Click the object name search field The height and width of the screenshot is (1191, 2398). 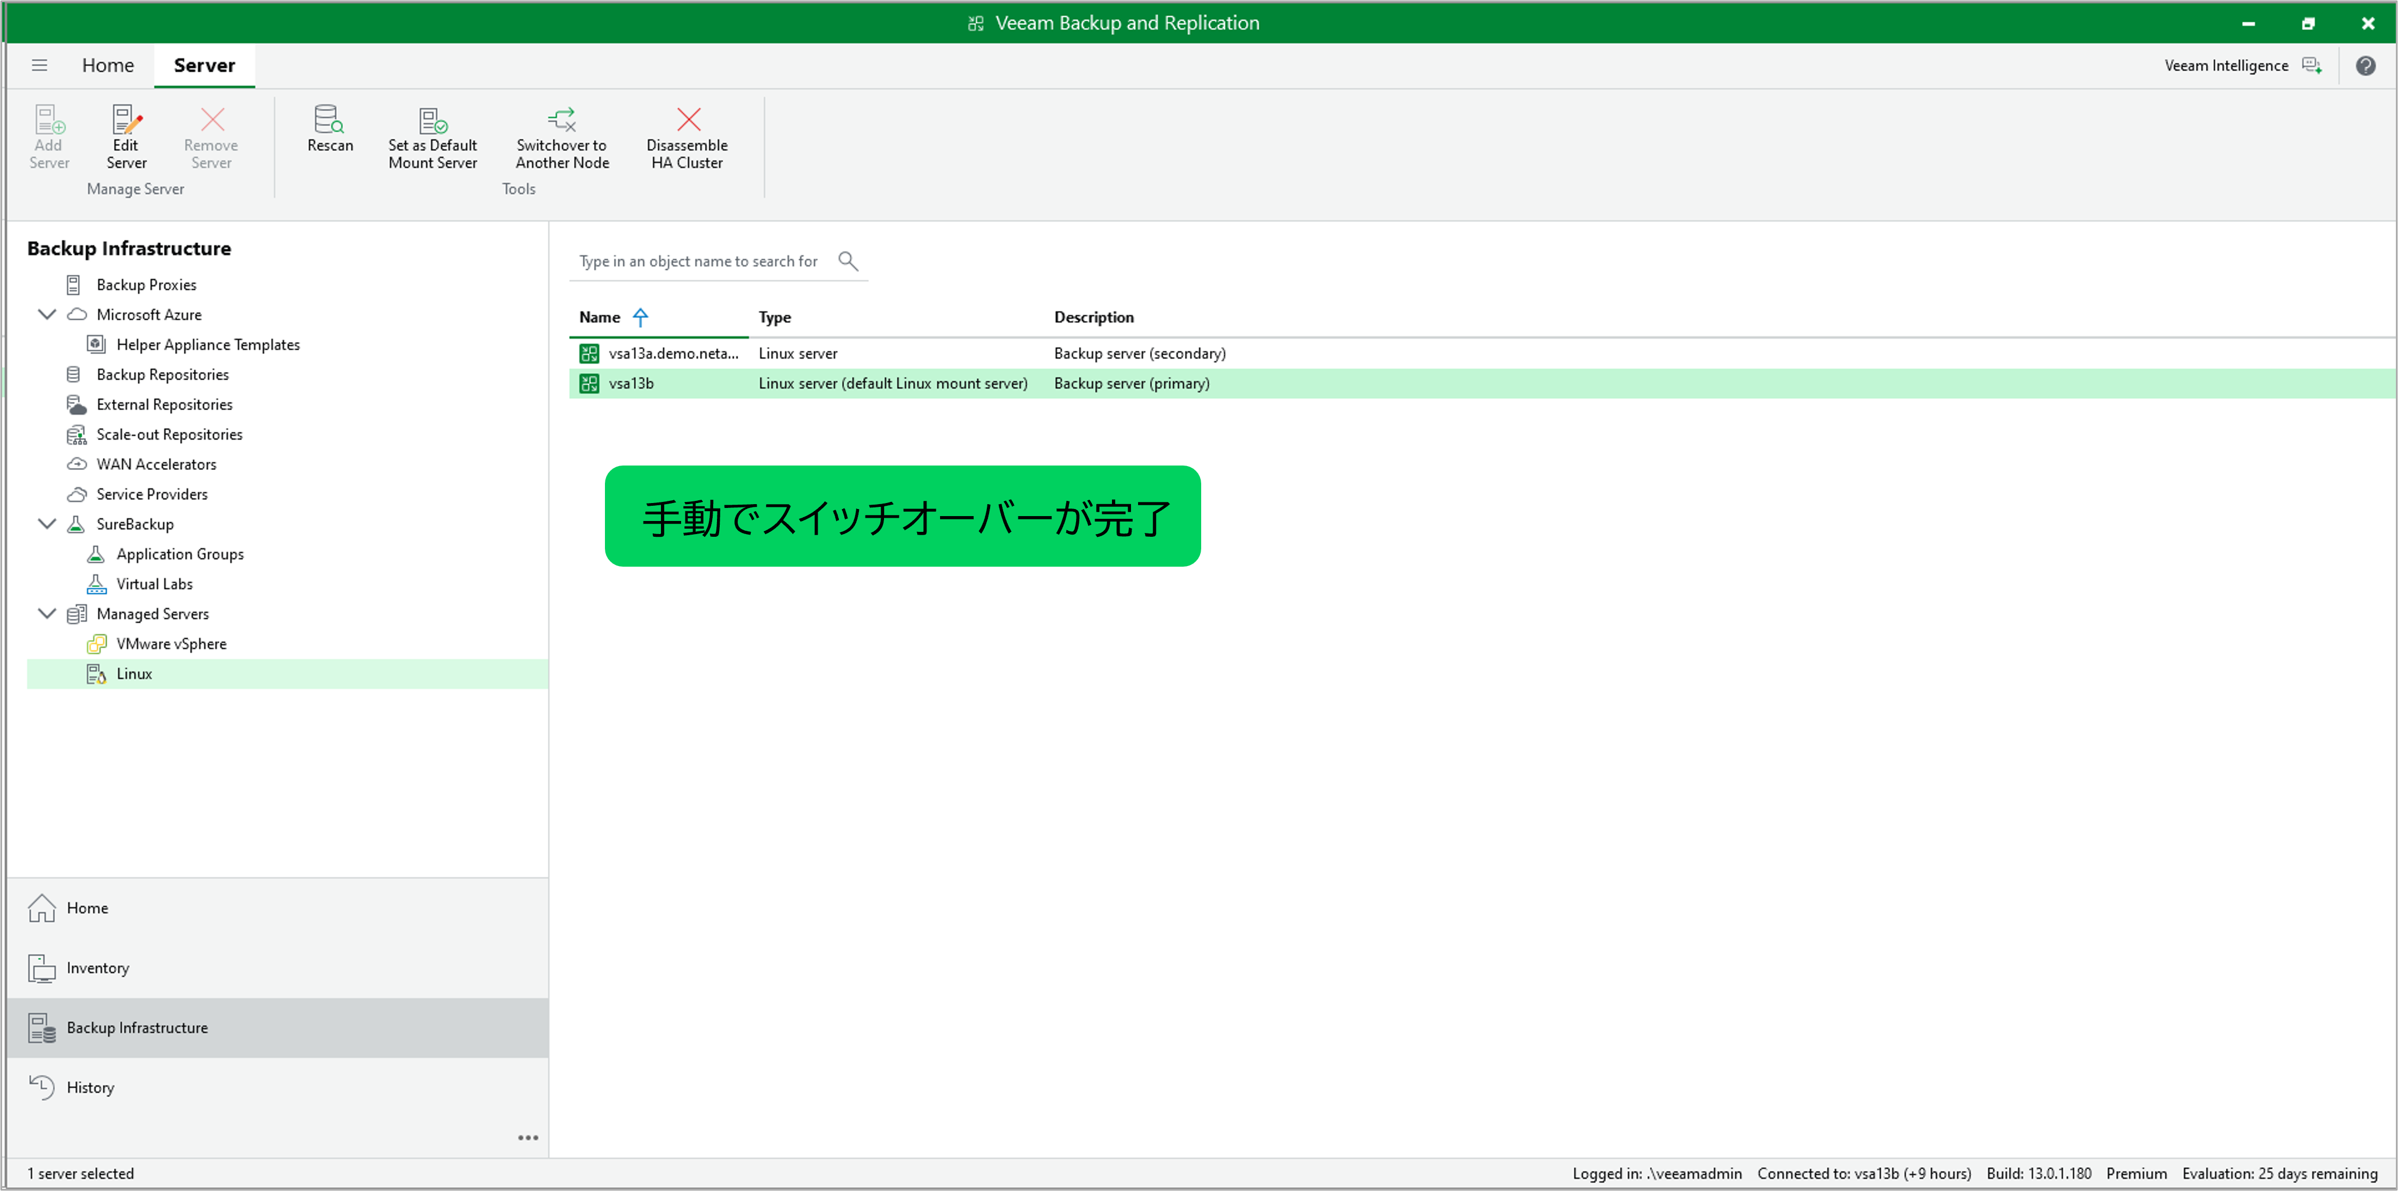[x=698, y=262]
